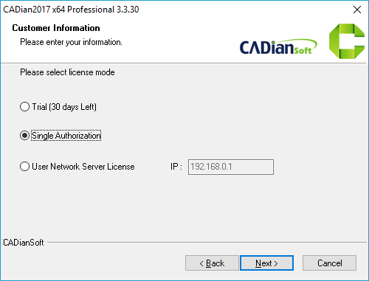Click the CADianSoft wordmark logo

278,46
